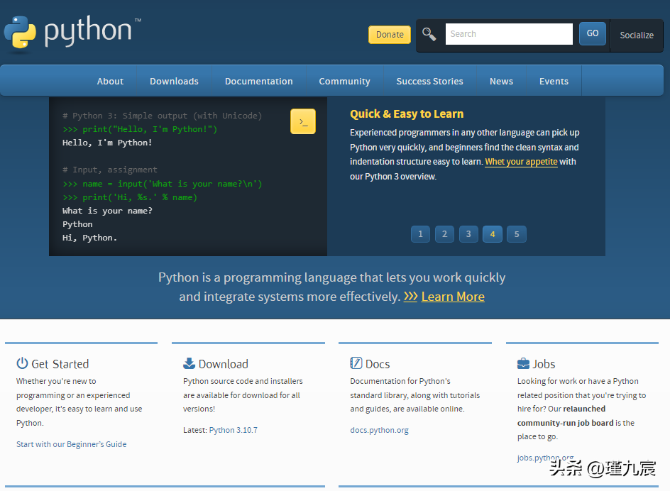Click the Learn More link
670x491 pixels.
[x=453, y=296]
